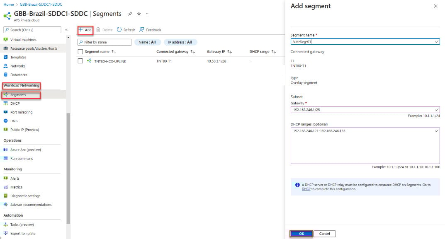Click GBB-Brazil-SDDC1-SDDC breadcrumb link

tap(41, 5)
